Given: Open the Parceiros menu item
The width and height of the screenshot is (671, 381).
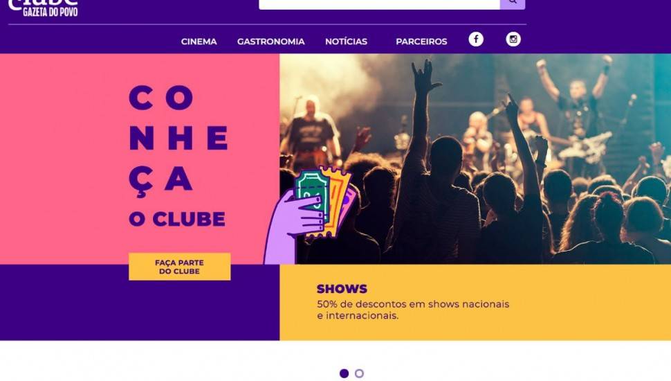Looking at the screenshot, I should click(x=421, y=42).
